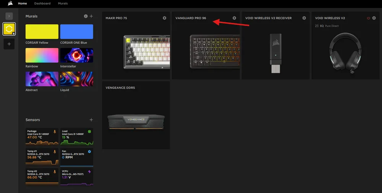
Task: Click the VANGUARD PRO 96 title
Action: pos(191,18)
